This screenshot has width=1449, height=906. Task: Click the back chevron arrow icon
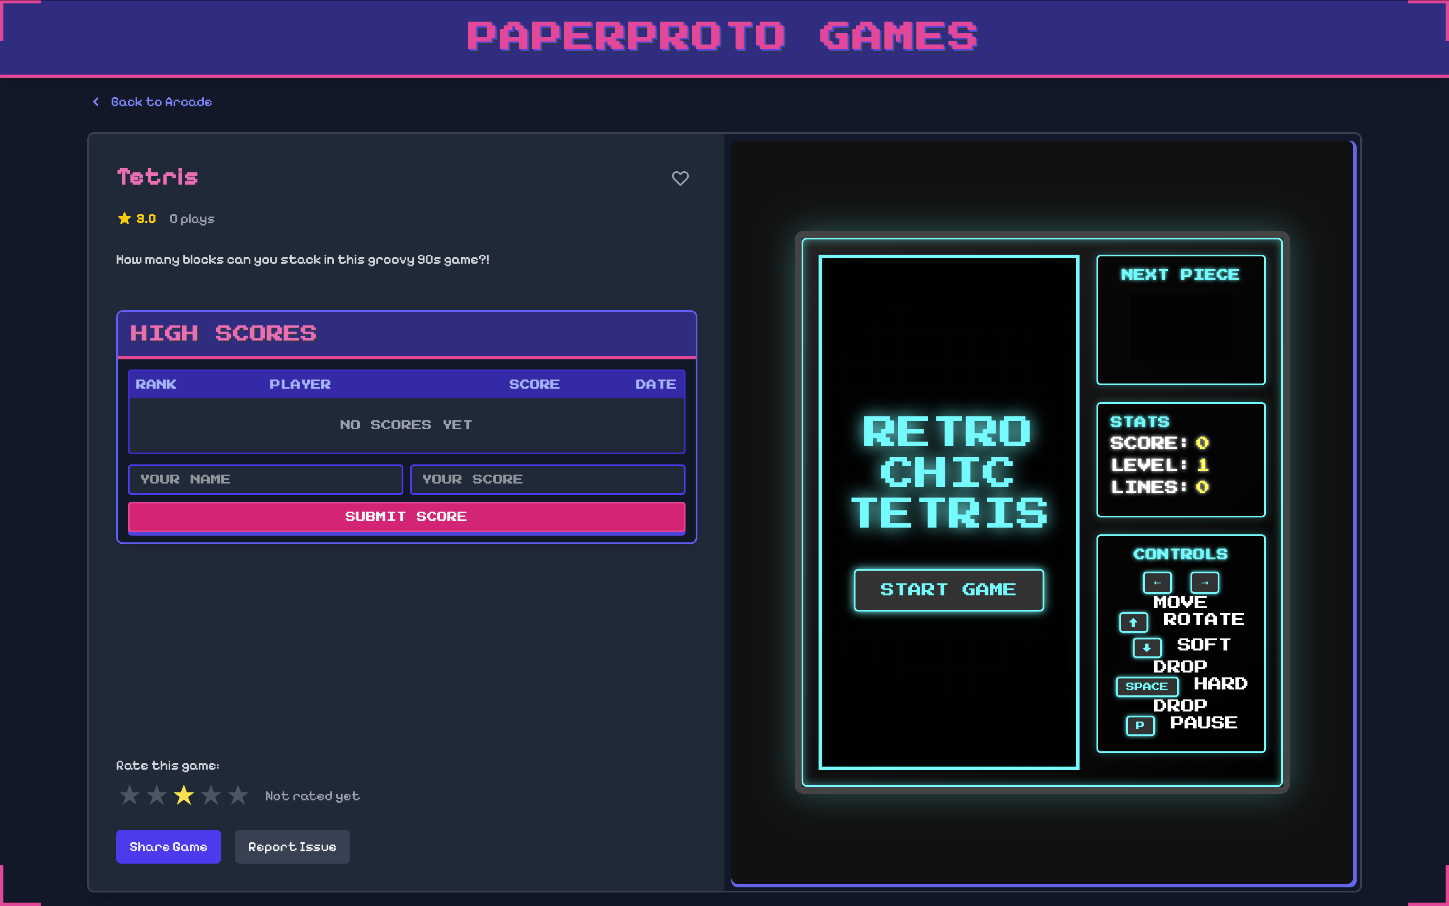96,102
